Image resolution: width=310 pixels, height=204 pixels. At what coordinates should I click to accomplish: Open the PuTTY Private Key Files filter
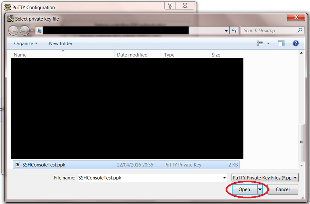[x=265, y=178]
